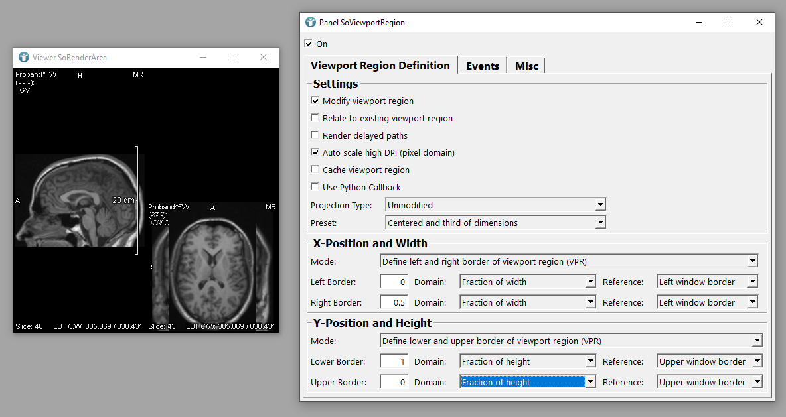Disable Modify viewport region checkbox
The width and height of the screenshot is (786, 417).
click(315, 101)
